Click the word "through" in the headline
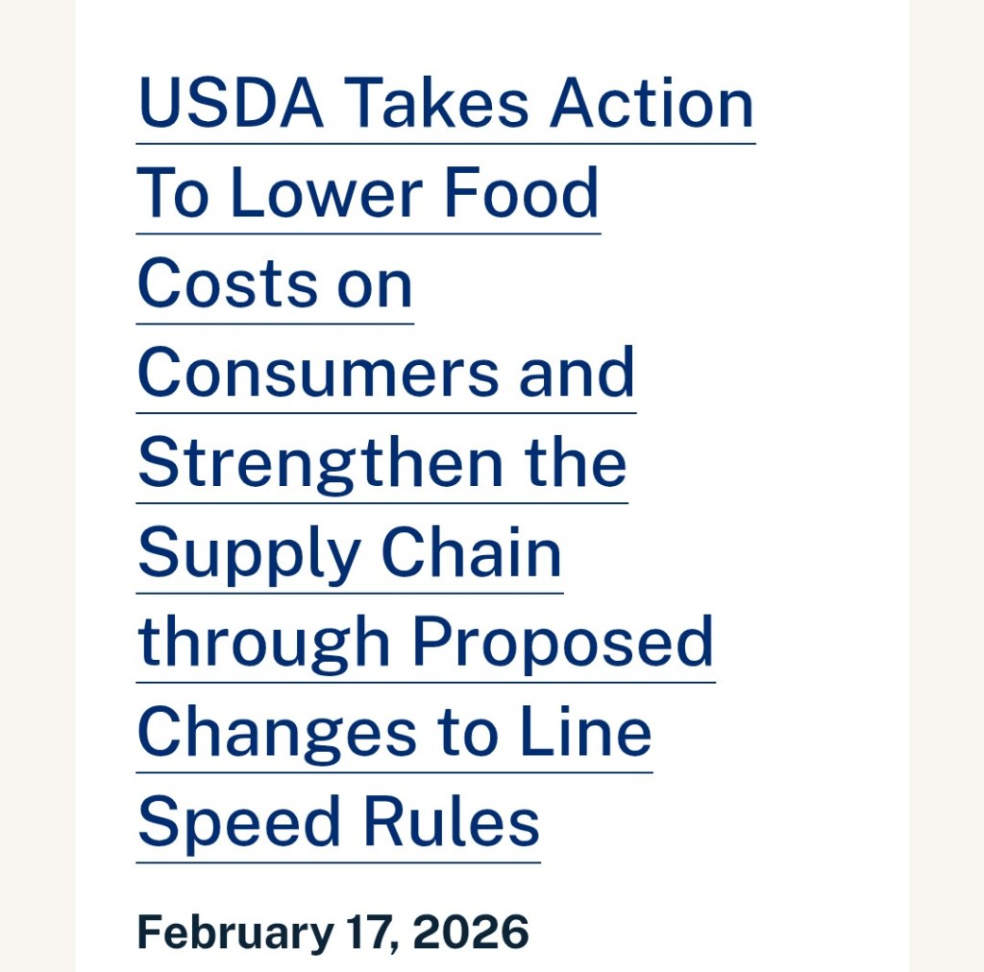984x972 pixels. tap(264, 644)
